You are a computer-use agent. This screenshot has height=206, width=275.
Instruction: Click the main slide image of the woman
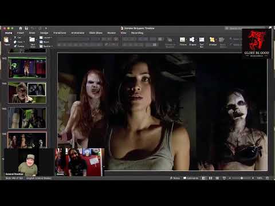point(163,112)
